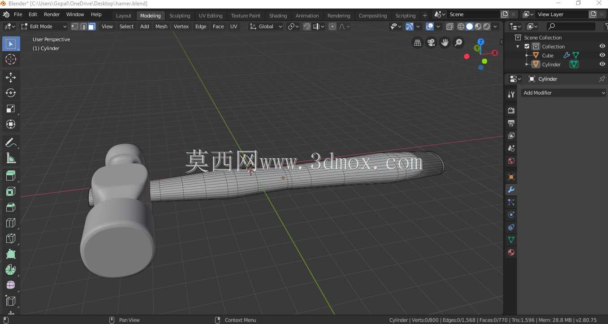
Task: Enable face select mode
Action: [91, 26]
